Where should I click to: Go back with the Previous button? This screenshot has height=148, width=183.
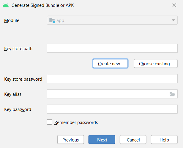[70, 140]
